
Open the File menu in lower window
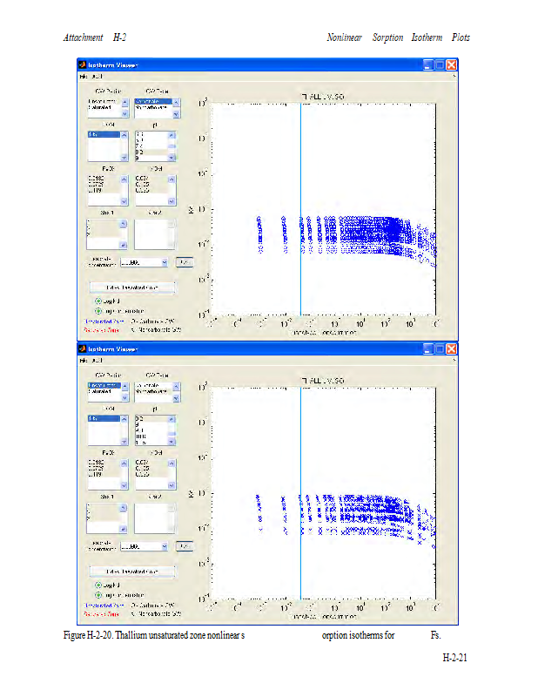84,361
